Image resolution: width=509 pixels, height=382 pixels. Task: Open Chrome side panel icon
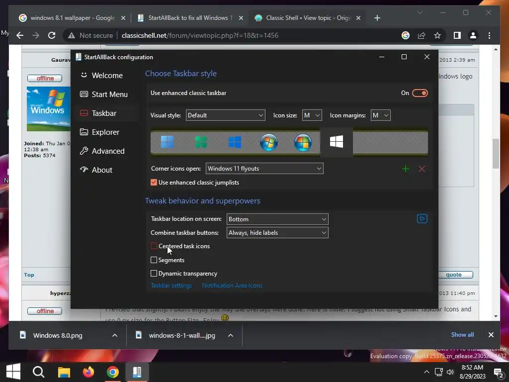[x=457, y=35]
